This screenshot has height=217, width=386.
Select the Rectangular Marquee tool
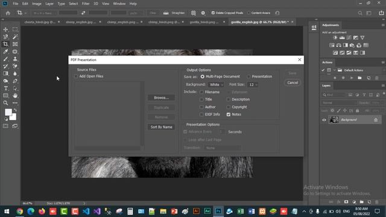[15, 30]
